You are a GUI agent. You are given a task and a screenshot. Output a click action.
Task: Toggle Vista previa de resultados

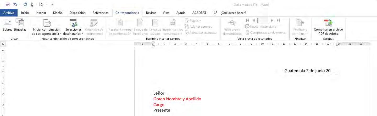pos(232,27)
